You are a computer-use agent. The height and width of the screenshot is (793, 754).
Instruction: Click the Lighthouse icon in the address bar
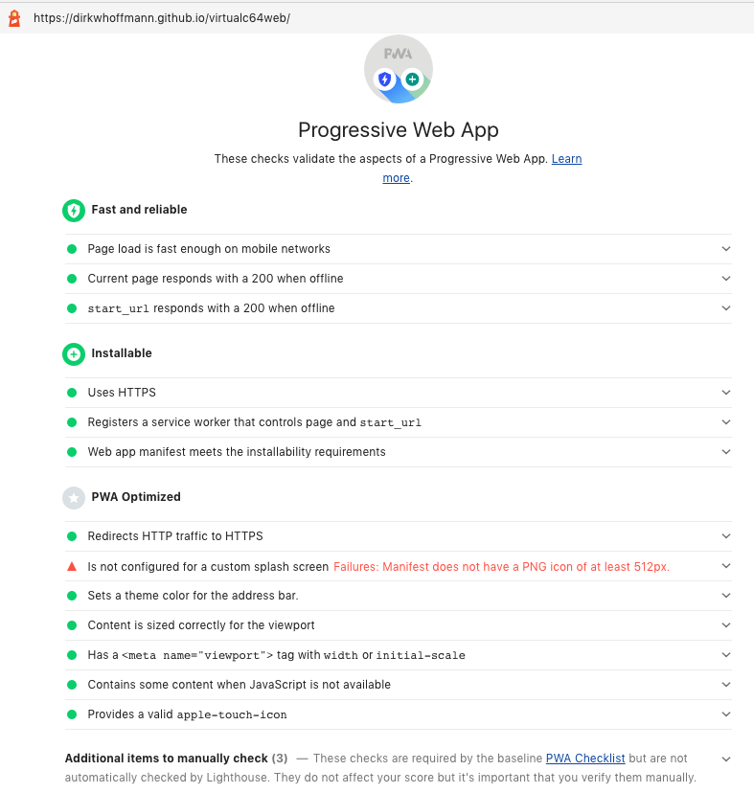pyautogui.click(x=13, y=17)
